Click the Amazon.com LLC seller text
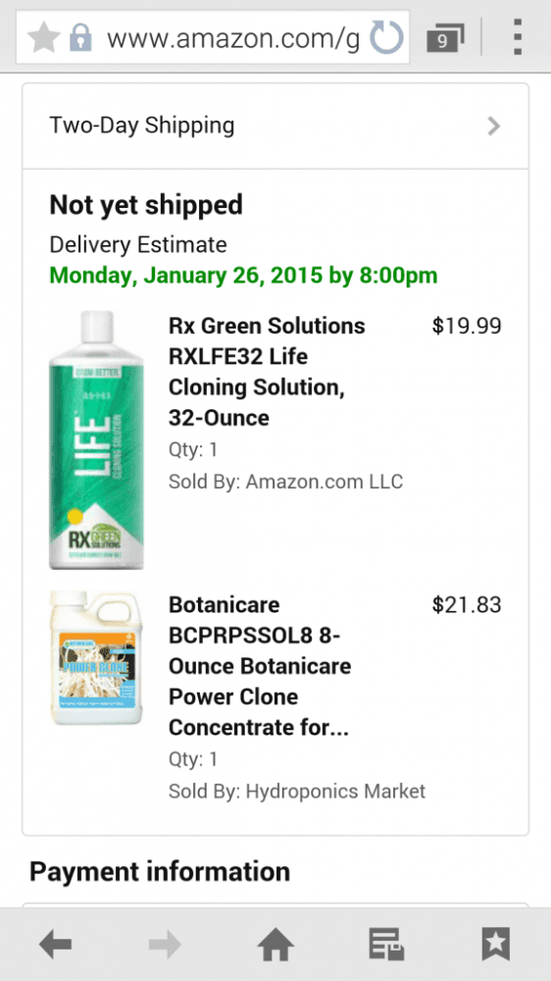551x981 pixels. [324, 481]
